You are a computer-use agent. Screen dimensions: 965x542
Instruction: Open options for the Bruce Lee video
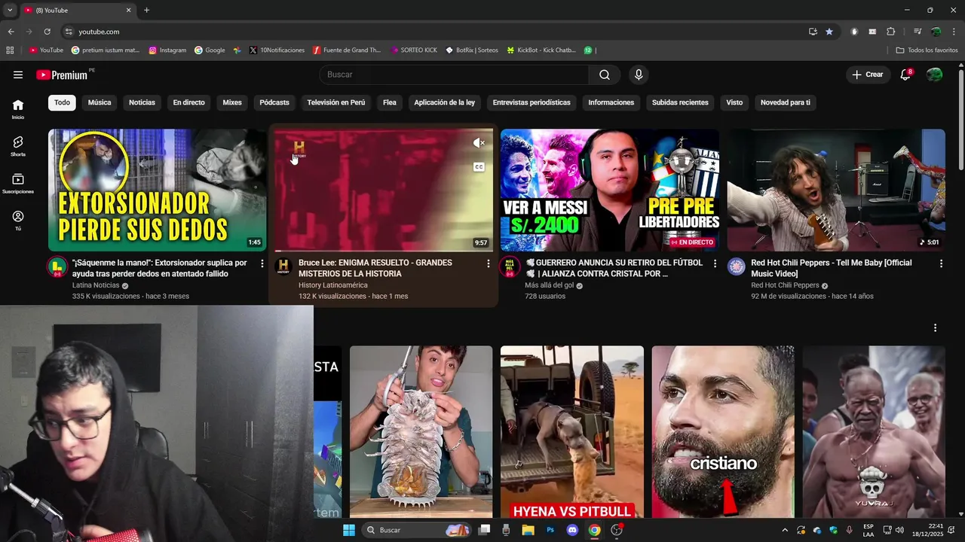pos(489,263)
